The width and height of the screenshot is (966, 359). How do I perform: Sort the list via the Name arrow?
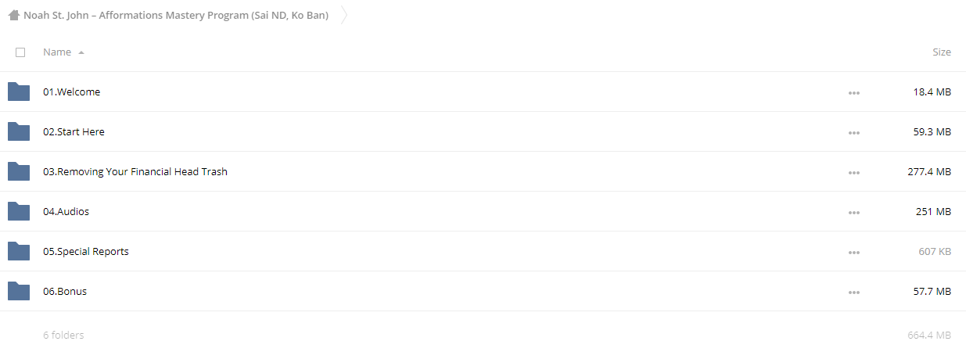tap(81, 52)
